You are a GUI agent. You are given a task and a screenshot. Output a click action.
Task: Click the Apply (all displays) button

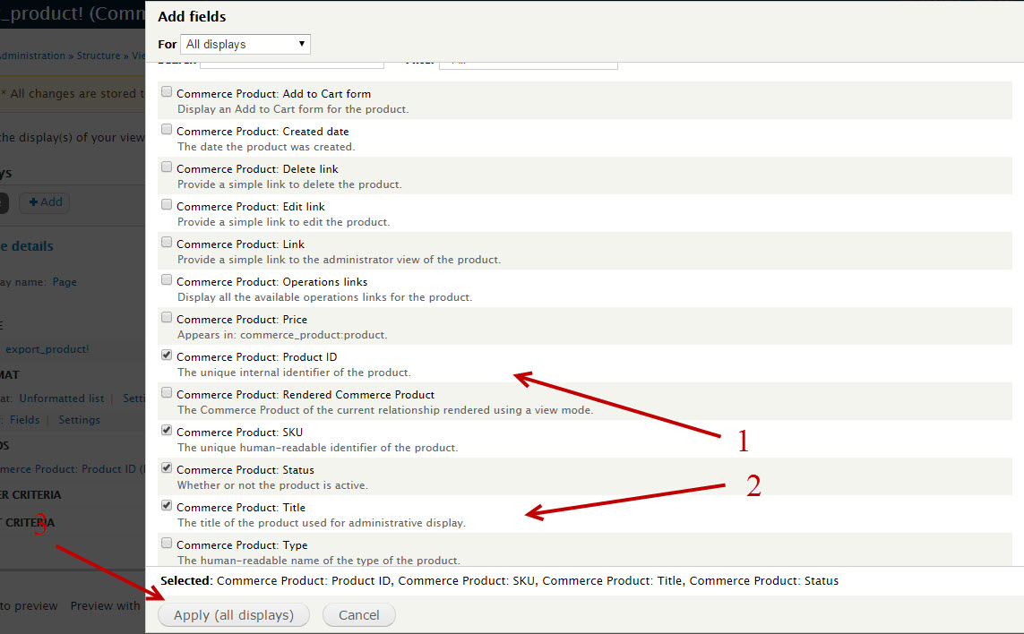[233, 615]
